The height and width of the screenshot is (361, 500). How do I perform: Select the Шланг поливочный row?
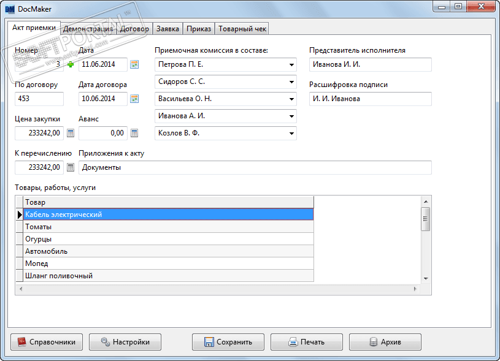pyautogui.click(x=168, y=276)
